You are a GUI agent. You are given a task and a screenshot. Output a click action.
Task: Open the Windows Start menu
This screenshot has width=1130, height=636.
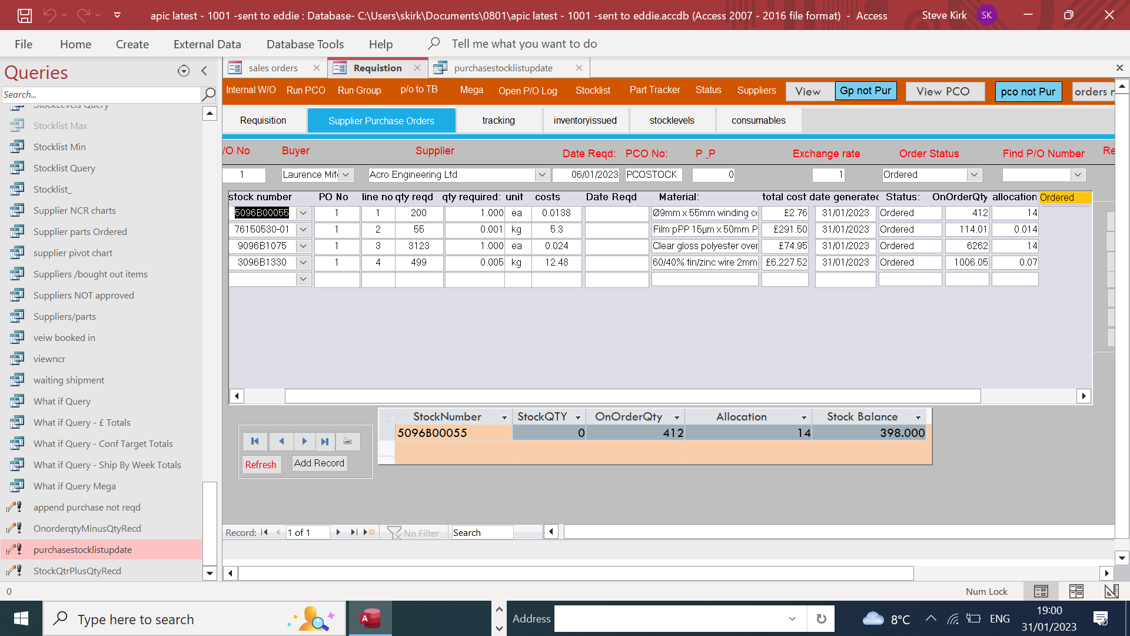coord(21,618)
